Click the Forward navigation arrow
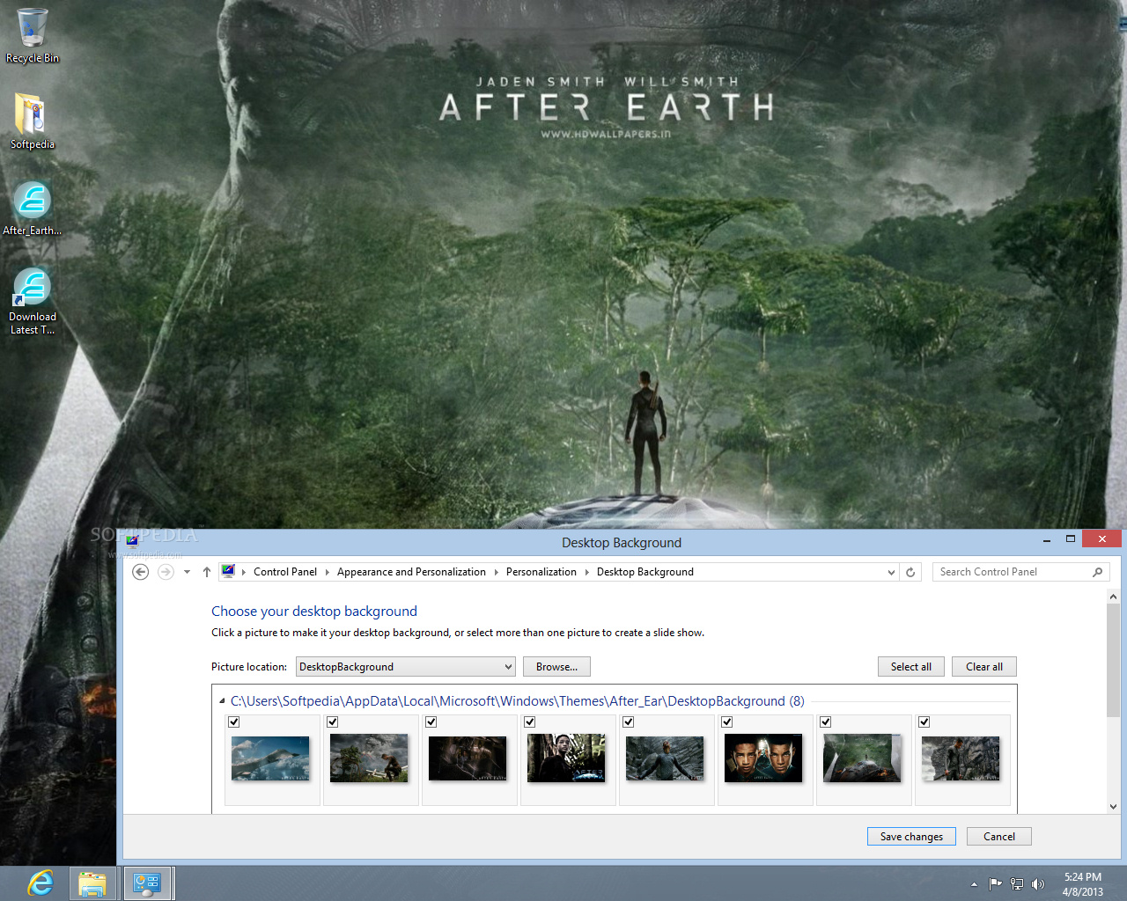The height and width of the screenshot is (901, 1127). (x=166, y=572)
